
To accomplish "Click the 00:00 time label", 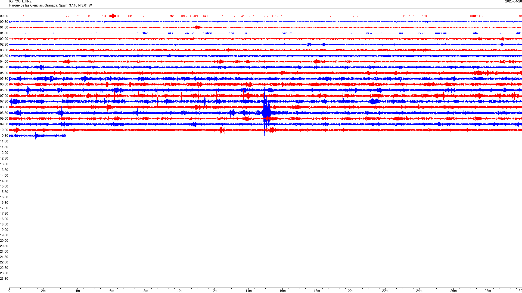I will pyautogui.click(x=4, y=16).
